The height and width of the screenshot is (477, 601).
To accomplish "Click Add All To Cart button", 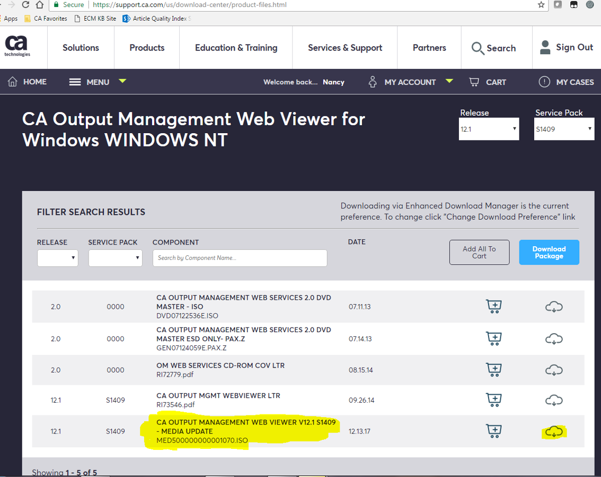I will (x=479, y=252).
